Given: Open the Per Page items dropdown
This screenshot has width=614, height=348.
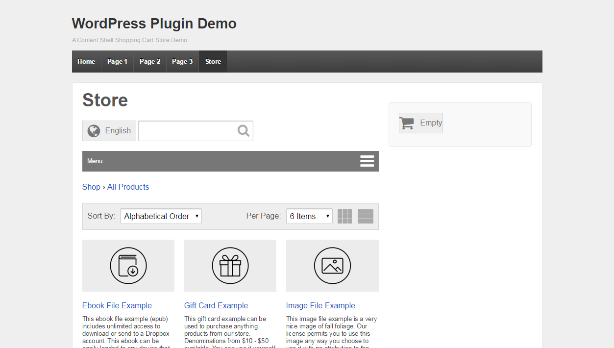Looking at the screenshot, I should coord(309,216).
